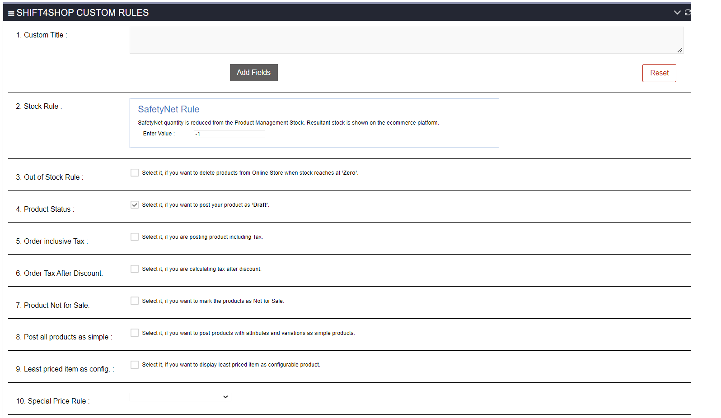Focus the Custom Title text area

pos(407,40)
